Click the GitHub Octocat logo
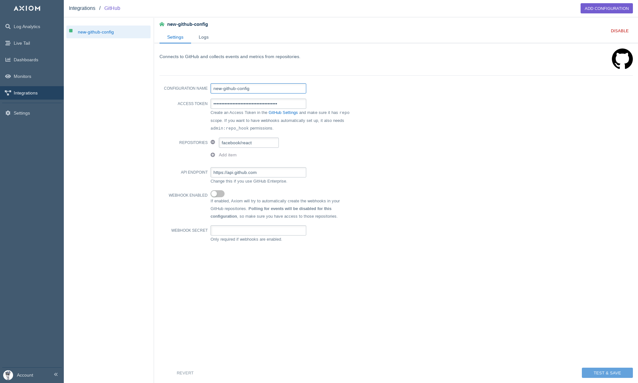The height and width of the screenshot is (383, 638). 622,59
